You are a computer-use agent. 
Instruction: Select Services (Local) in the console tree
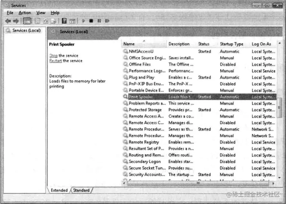(x=26, y=30)
